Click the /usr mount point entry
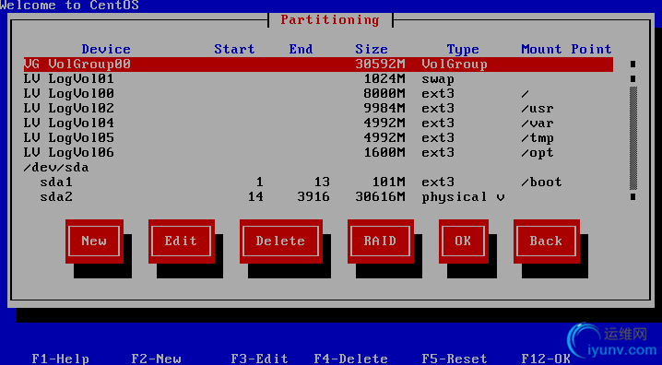The image size is (662, 365). (x=538, y=109)
